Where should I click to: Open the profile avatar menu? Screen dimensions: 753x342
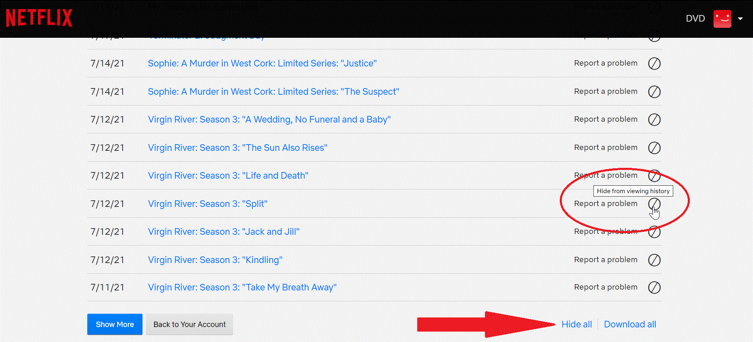(x=722, y=19)
